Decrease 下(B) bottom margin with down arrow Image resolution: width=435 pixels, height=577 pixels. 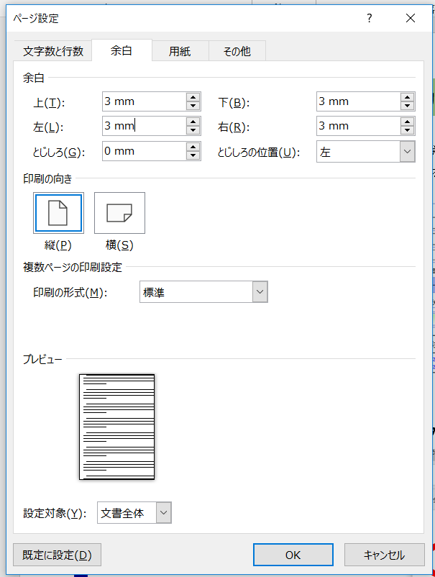(x=407, y=106)
